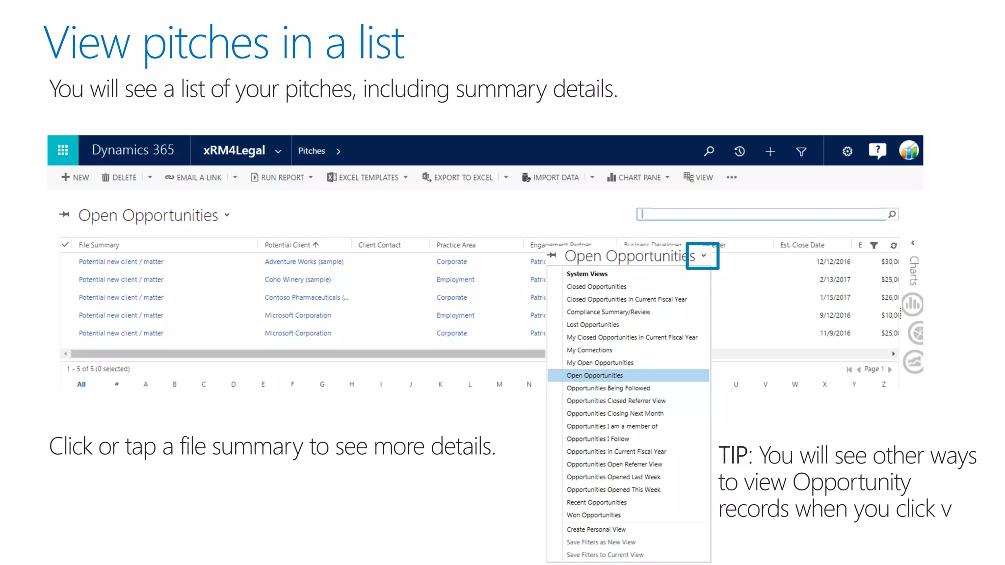The width and height of the screenshot is (1005, 565).
Task: Expand DELETE dropdown arrow
Action: click(150, 178)
